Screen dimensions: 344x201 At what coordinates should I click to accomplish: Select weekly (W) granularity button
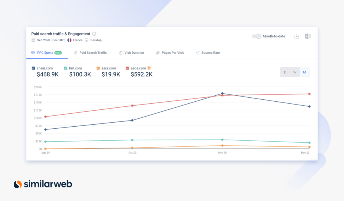click(x=295, y=72)
